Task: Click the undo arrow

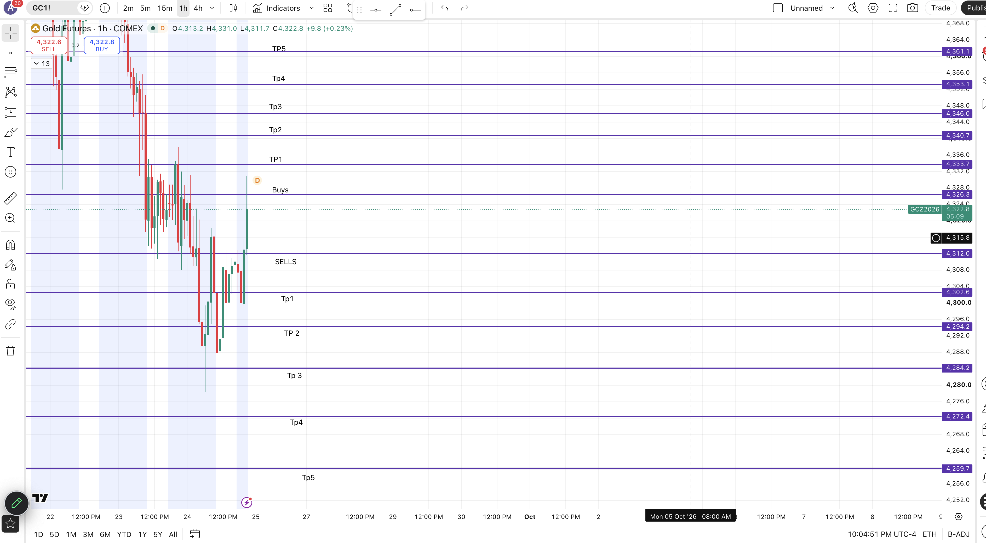Action: pos(444,8)
